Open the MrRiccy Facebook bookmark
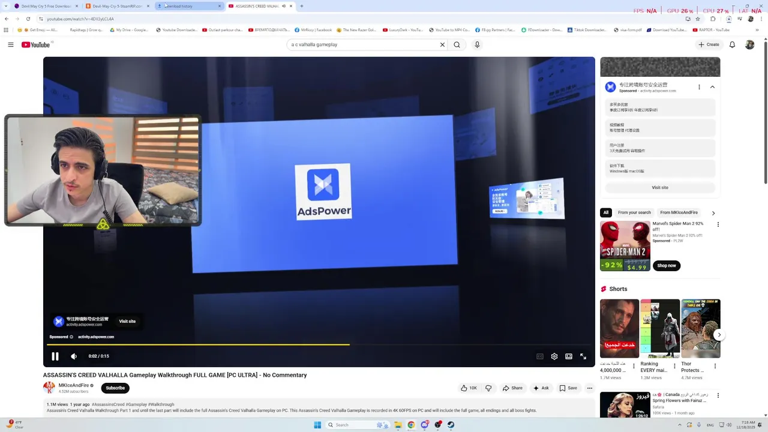 (313, 30)
